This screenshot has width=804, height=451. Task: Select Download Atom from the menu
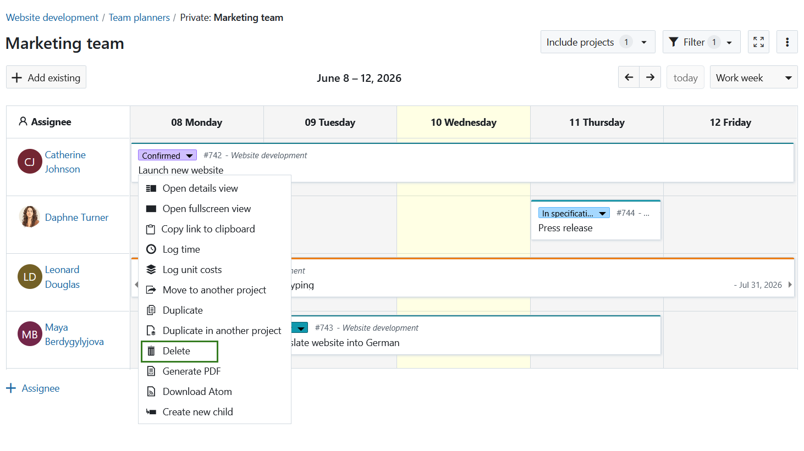point(214,392)
